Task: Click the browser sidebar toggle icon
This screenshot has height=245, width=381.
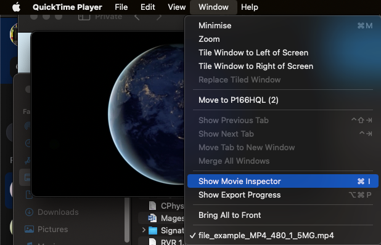Action: (84, 17)
